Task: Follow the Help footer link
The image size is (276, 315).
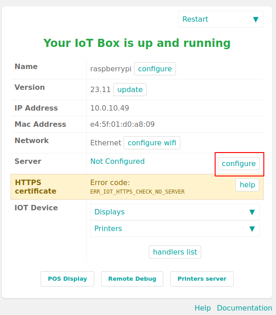Action: coord(202,308)
